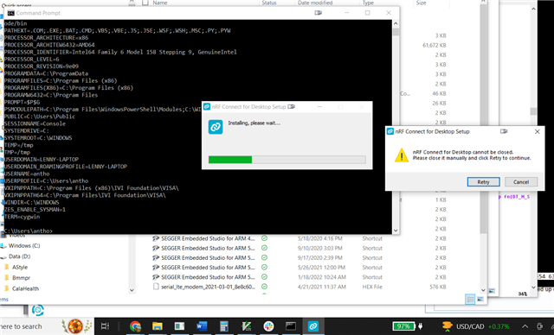
Task: Select SEGGER shortcut icon dated 9/17/2020
Action: coord(156,258)
